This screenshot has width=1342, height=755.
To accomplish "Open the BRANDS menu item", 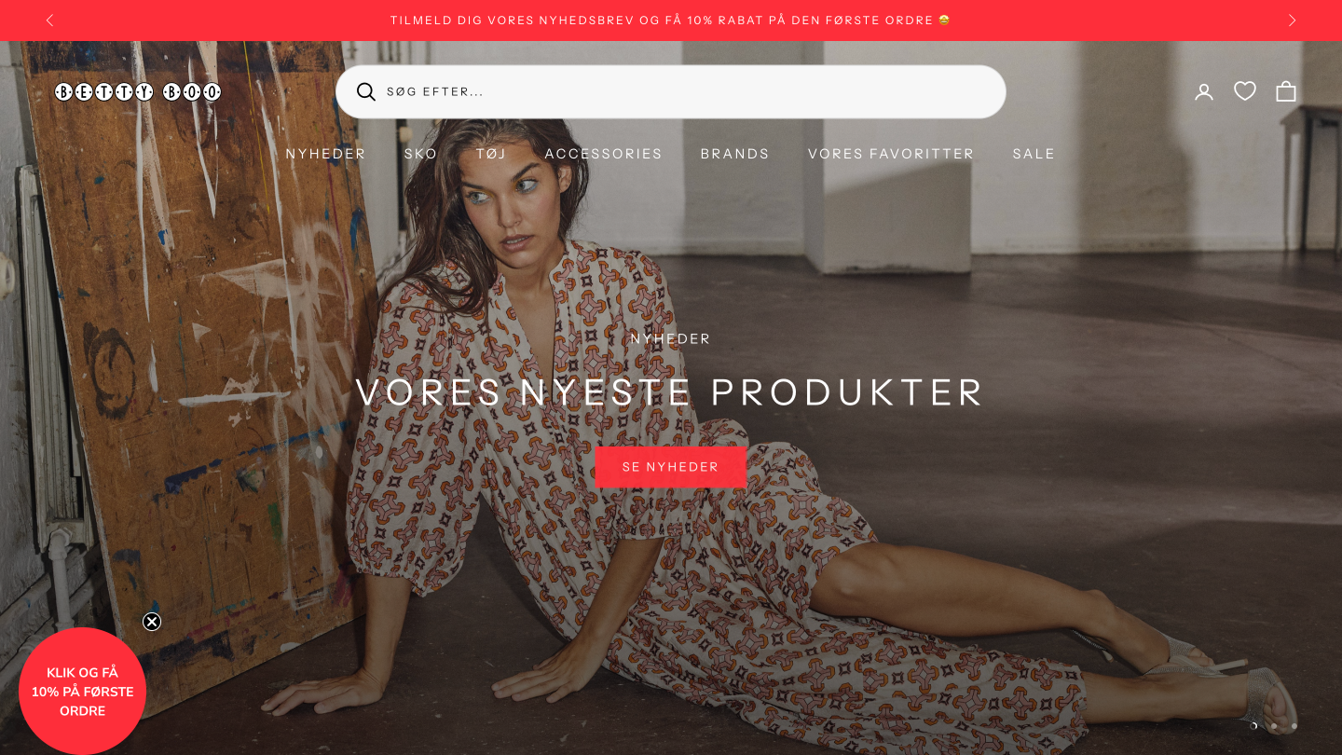I will [x=735, y=154].
